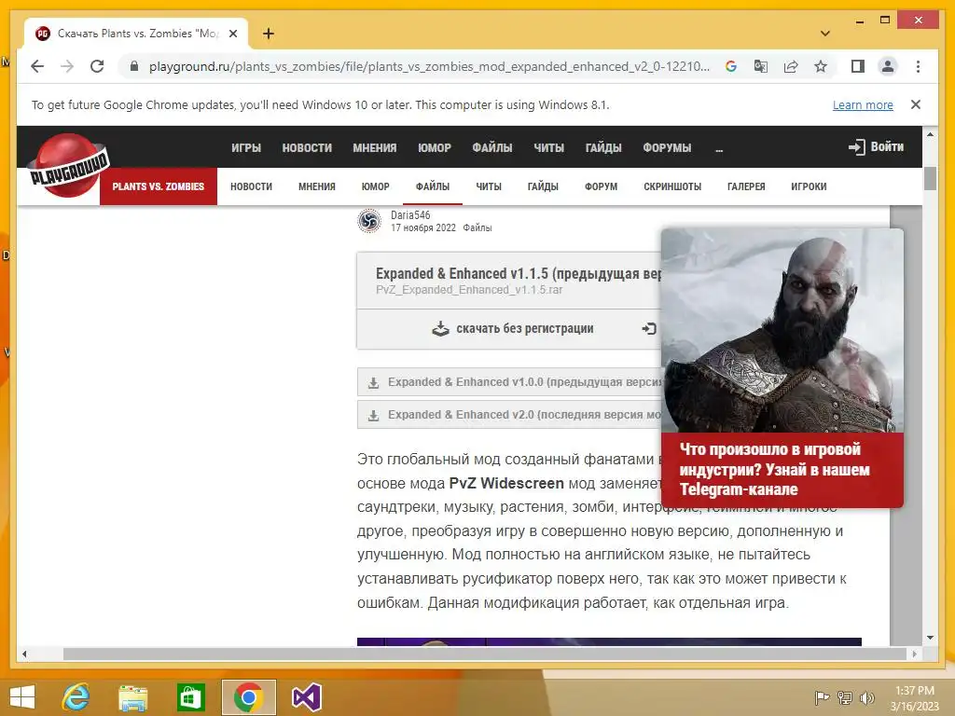Viewport: 955px width, 716px height.
Task: Click horizontal scrollbar at page bottom
Action: point(485,654)
